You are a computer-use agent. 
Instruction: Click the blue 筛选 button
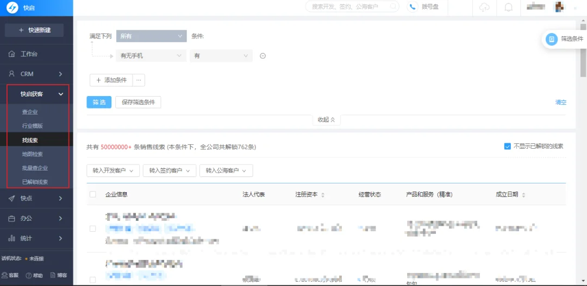pos(99,103)
